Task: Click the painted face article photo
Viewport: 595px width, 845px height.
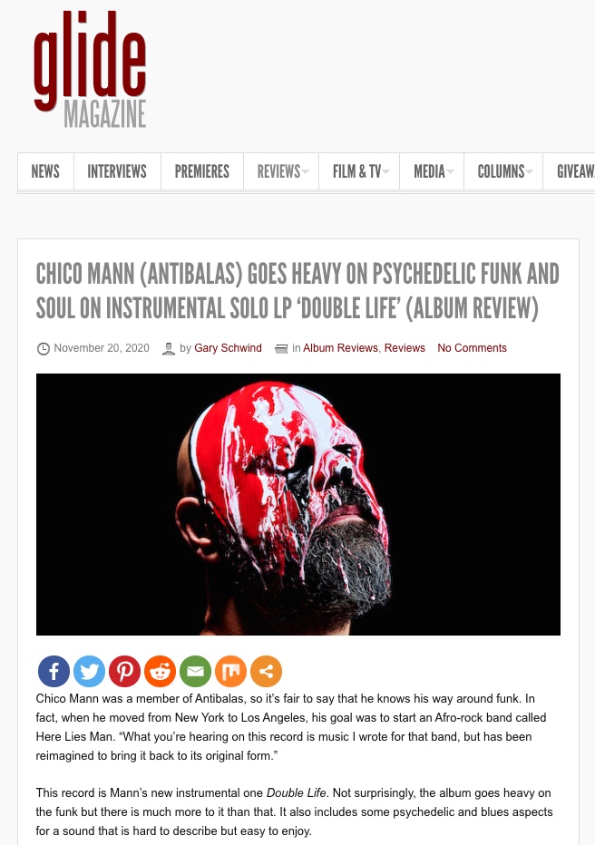Action: (298, 504)
